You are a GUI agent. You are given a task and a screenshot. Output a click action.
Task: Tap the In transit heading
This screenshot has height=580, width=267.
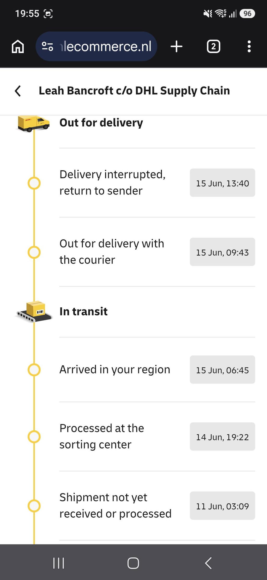coord(83,312)
